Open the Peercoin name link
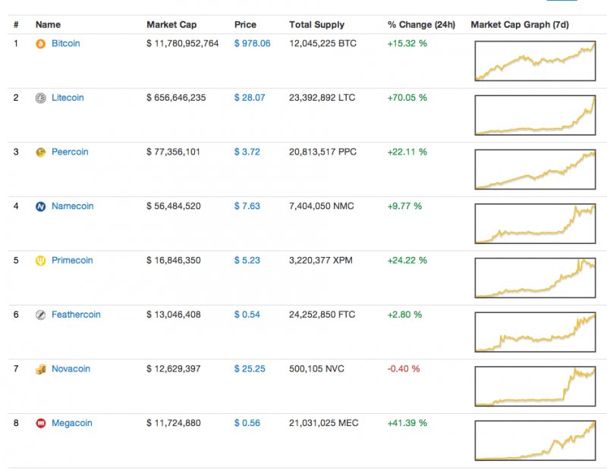Screen dimensions: 607x470 coord(70,152)
